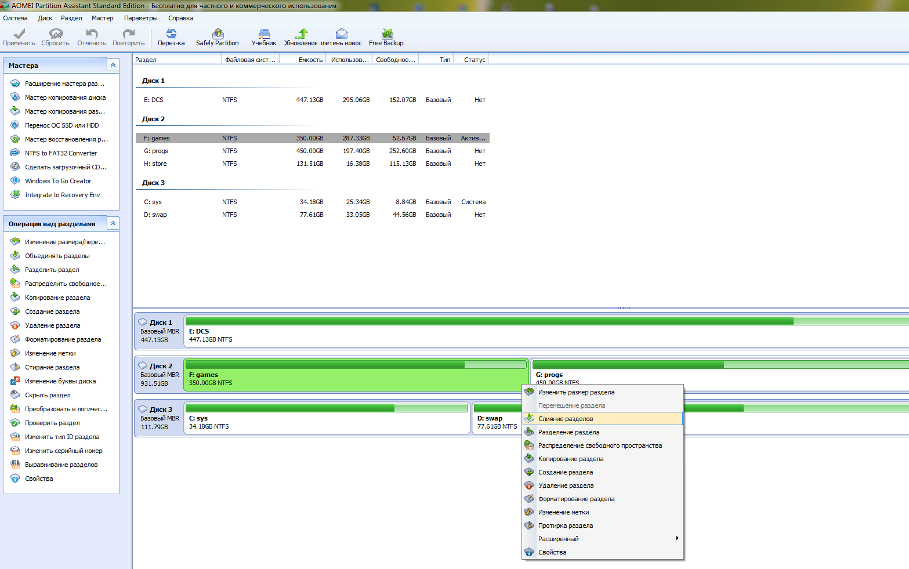Screen dimensions: 909x569
Task: Sort by Файловая система column header
Action: point(250,60)
